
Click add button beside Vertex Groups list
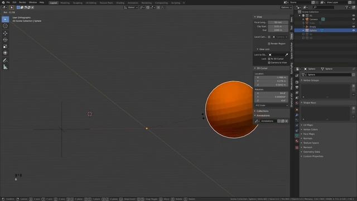(x=353, y=86)
